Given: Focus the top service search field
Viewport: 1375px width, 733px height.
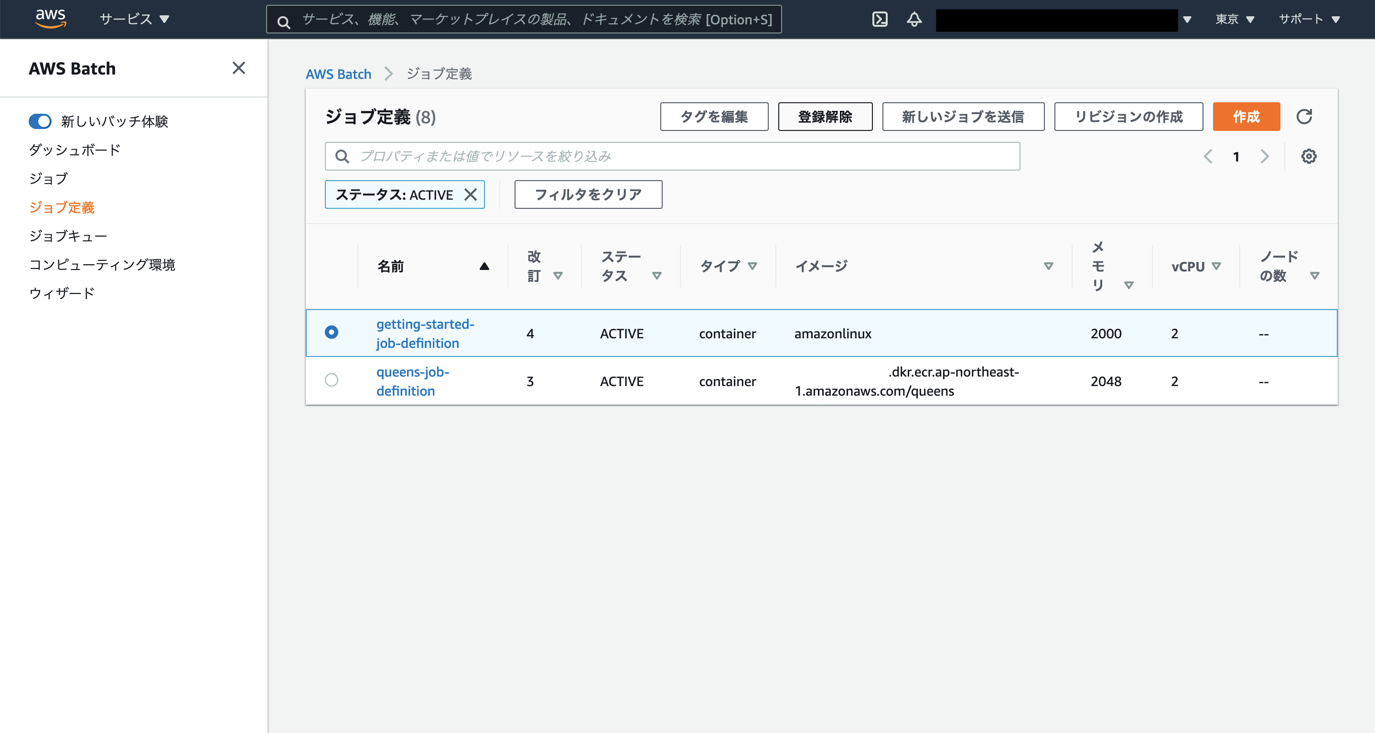Looking at the screenshot, I should coord(524,19).
